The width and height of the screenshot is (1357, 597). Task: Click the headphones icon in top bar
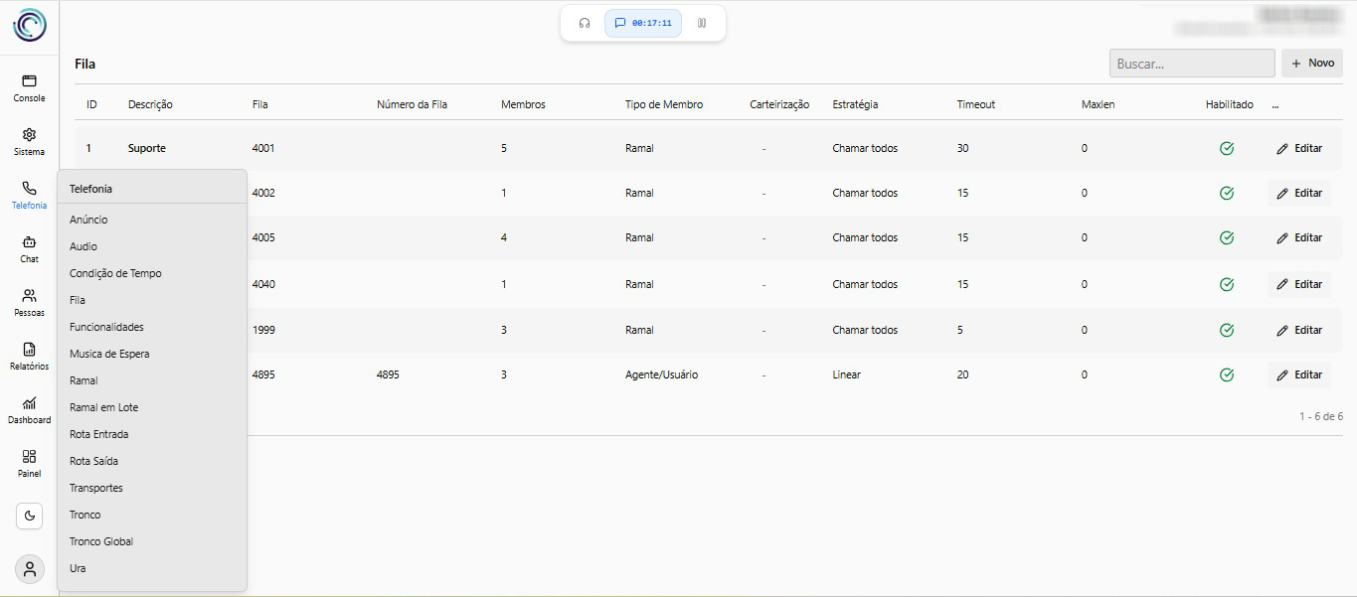point(585,23)
